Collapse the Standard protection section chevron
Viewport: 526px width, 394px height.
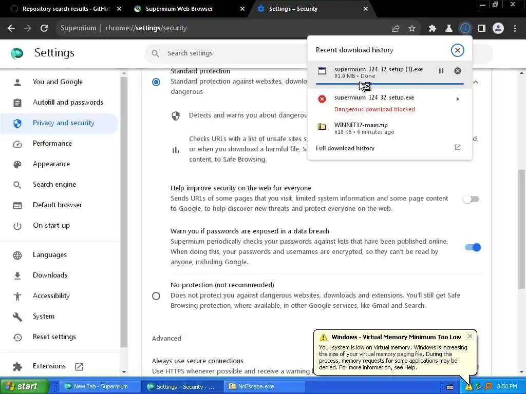pyautogui.click(x=476, y=82)
